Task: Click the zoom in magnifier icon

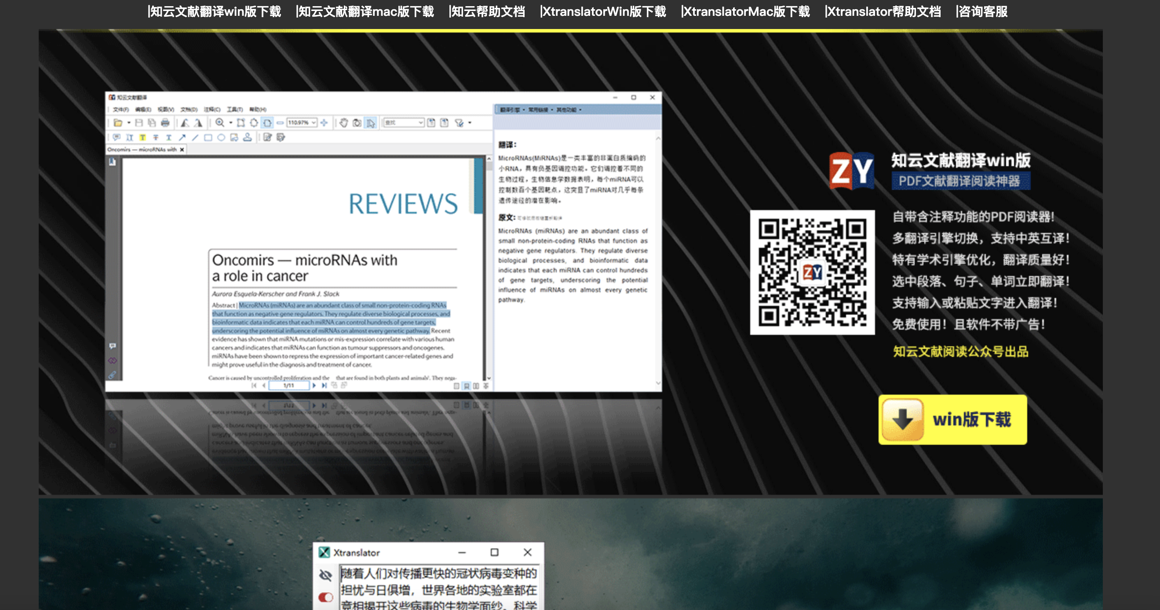Action: pos(220,123)
